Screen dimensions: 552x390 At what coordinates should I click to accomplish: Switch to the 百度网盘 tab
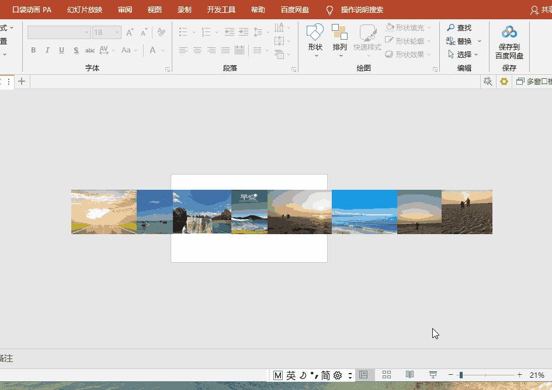click(x=294, y=9)
